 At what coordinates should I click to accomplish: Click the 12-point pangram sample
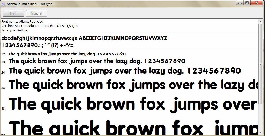click(67, 54)
